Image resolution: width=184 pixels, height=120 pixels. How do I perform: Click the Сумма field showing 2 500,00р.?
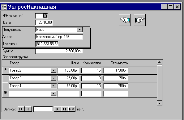59,51
